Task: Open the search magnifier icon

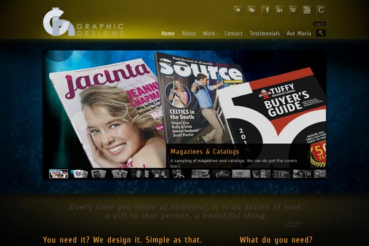Action: coord(321,33)
